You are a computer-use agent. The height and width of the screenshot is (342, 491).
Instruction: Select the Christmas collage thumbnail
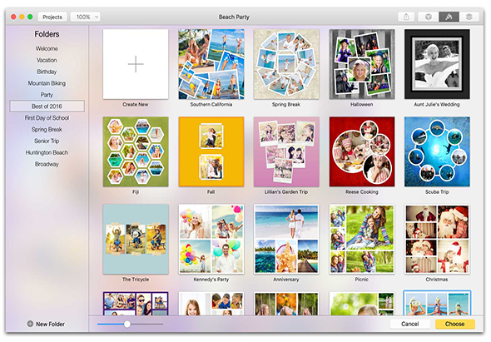pos(437,240)
